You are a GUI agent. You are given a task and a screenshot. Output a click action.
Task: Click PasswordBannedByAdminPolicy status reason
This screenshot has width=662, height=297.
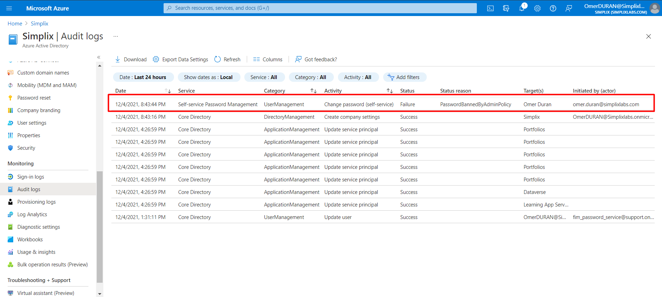[475, 104]
